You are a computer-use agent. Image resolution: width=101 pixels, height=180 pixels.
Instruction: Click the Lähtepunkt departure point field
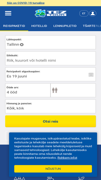click(x=51, y=42)
